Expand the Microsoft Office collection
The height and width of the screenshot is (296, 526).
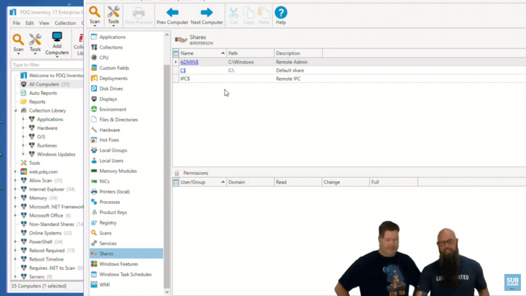tap(15, 215)
